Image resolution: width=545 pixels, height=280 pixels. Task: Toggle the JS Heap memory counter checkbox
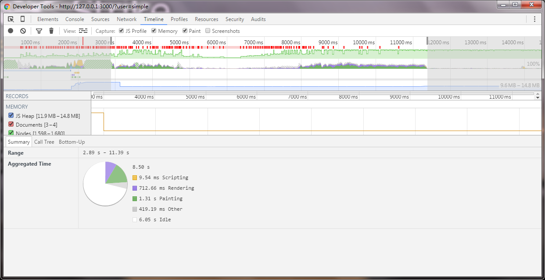11,116
